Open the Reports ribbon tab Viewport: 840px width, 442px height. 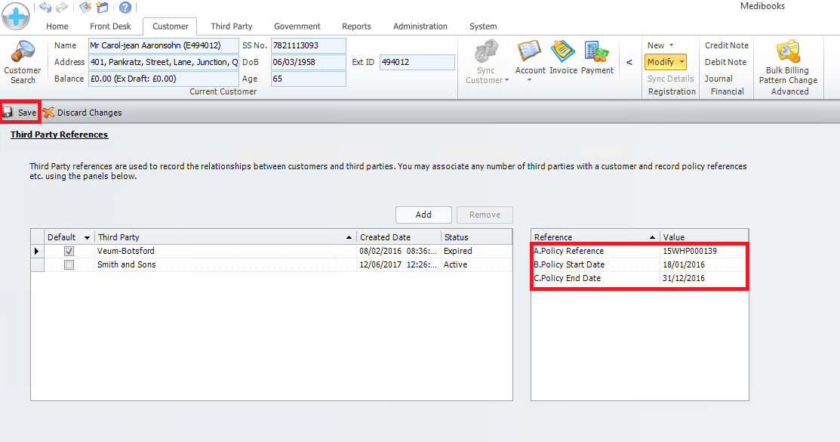click(x=356, y=26)
